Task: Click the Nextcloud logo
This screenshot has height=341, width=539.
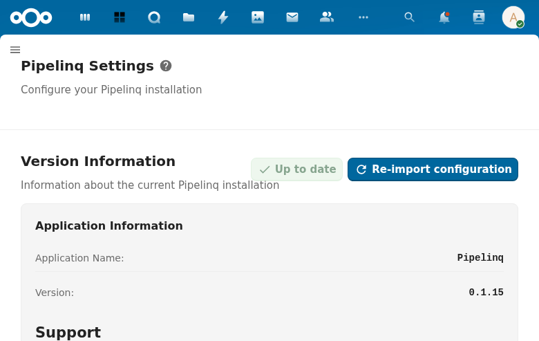Action: pos(31,17)
